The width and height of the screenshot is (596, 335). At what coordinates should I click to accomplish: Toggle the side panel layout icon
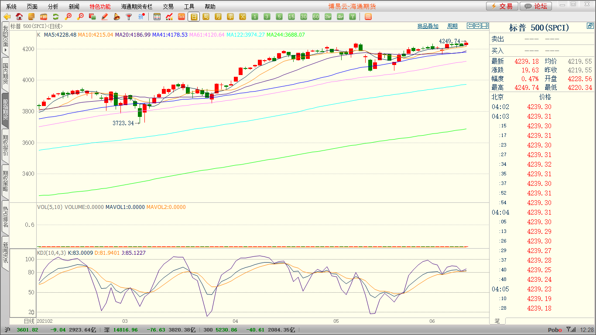485,26
